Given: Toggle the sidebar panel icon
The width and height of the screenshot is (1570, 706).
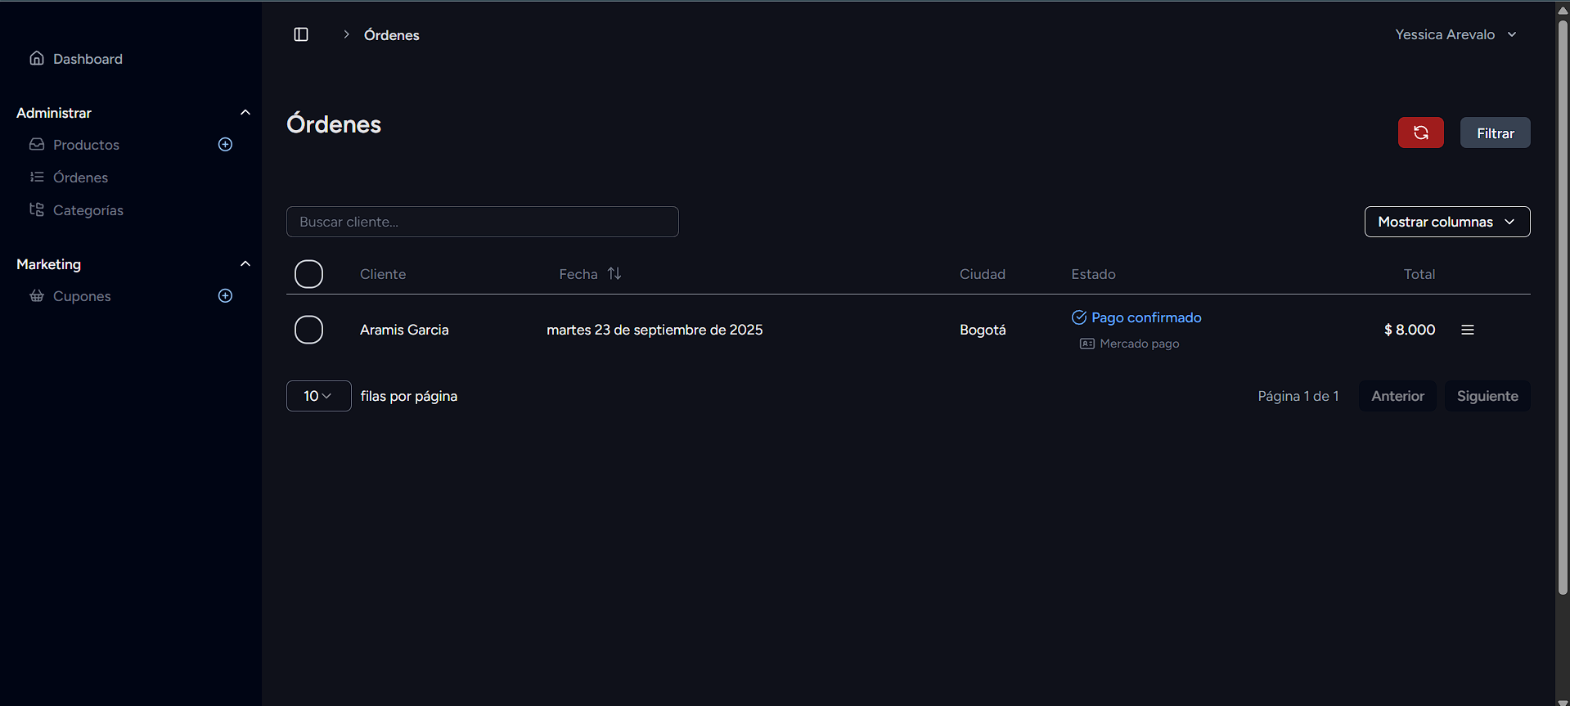Looking at the screenshot, I should click(x=301, y=34).
